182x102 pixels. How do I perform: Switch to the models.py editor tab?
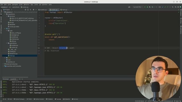tap(43, 10)
